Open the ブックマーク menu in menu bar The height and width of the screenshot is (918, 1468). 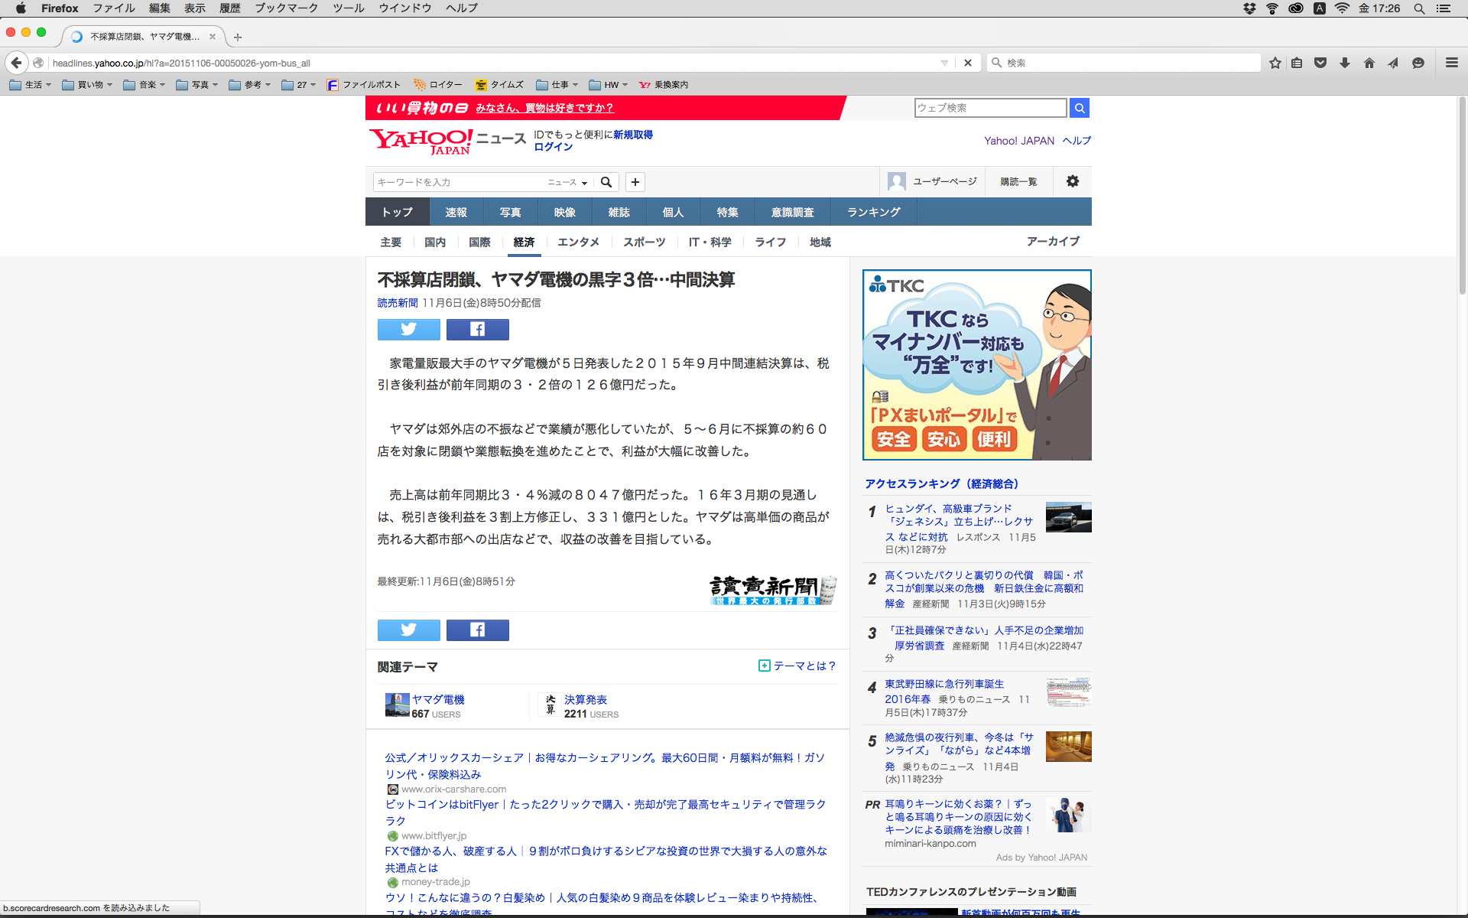tap(286, 8)
